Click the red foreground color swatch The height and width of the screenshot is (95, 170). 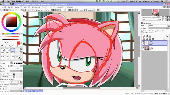[x=19, y=43]
